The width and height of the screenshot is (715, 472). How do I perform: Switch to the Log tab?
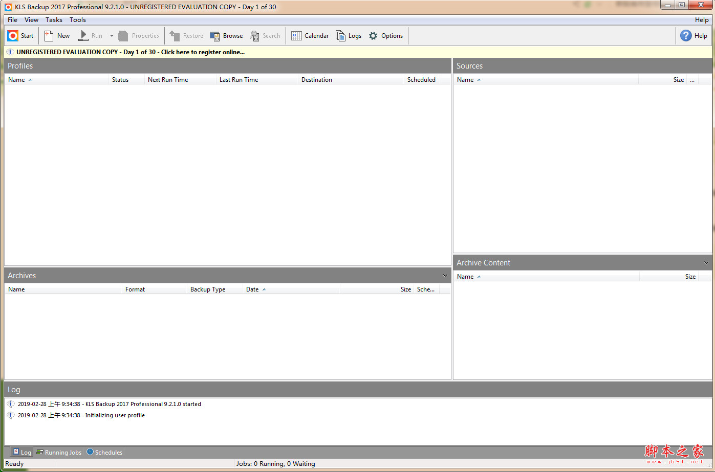point(22,453)
